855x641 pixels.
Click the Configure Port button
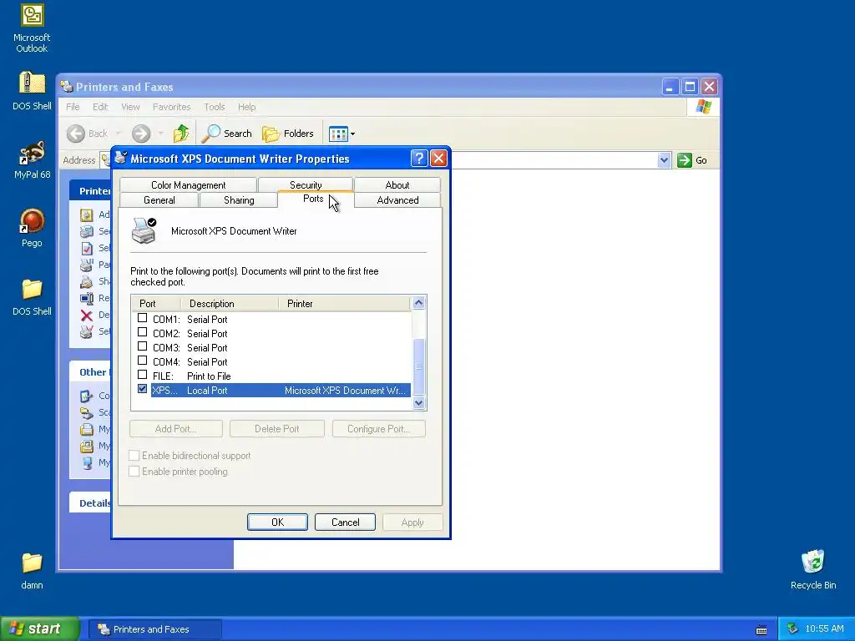(x=378, y=429)
